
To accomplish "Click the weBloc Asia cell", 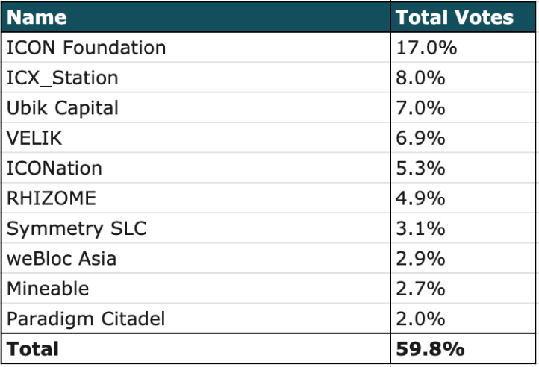I will (x=196, y=258).
